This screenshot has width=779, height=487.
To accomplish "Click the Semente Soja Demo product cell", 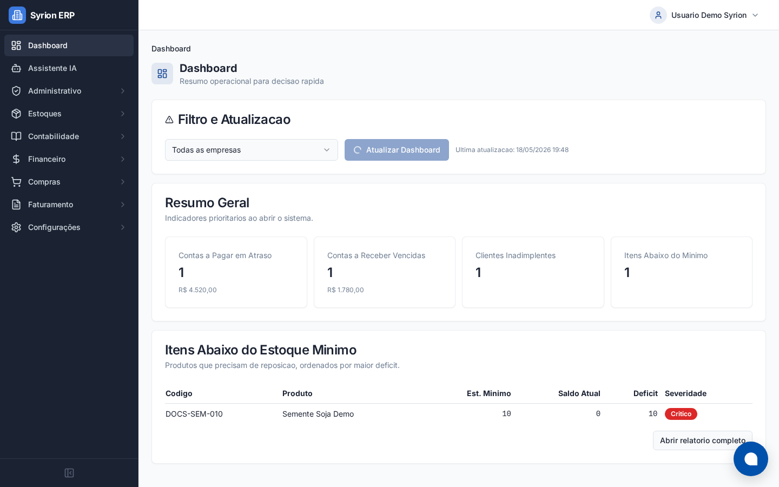I will click(318, 414).
